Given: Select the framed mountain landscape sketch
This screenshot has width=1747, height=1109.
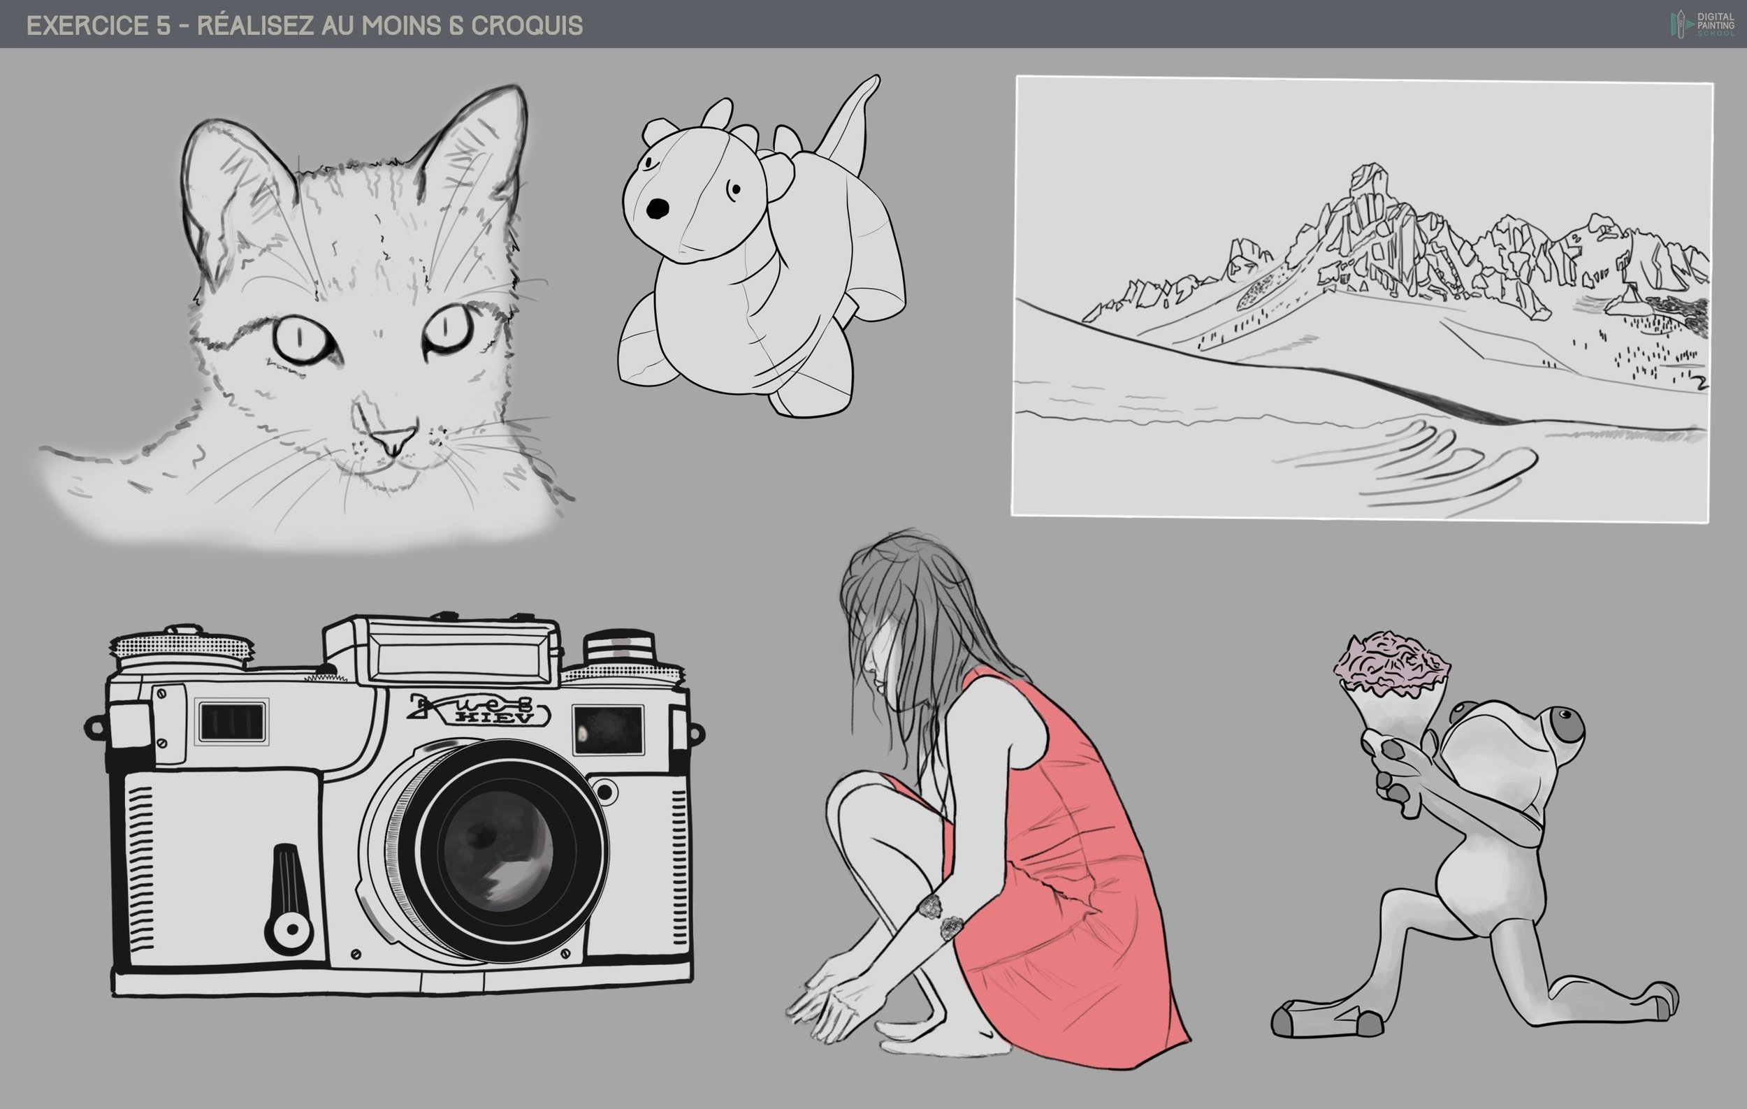Looking at the screenshot, I should point(1363,299).
